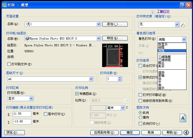
Task: Click the 预览 preview button
Action: 15,133
